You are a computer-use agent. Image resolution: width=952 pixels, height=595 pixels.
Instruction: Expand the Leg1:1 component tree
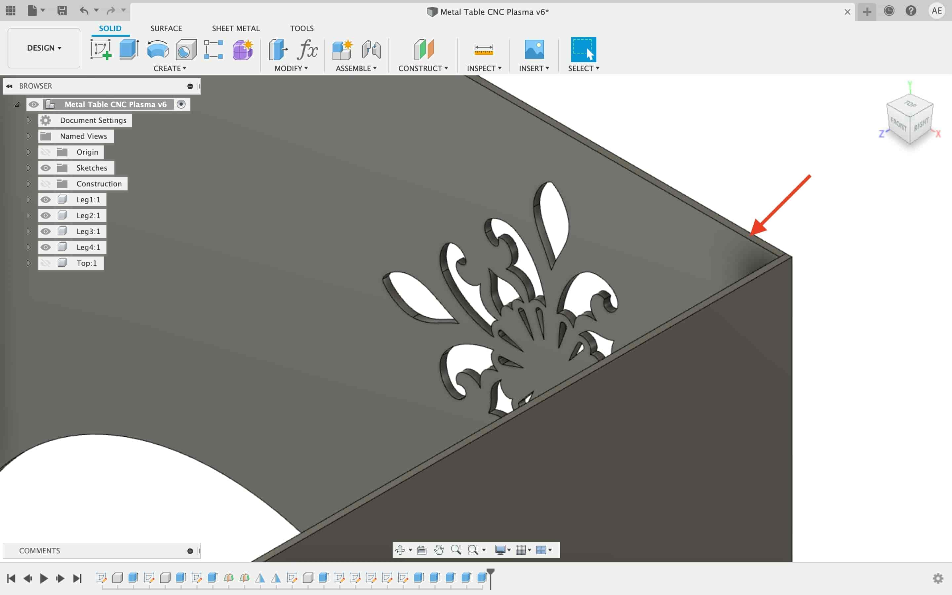point(28,200)
